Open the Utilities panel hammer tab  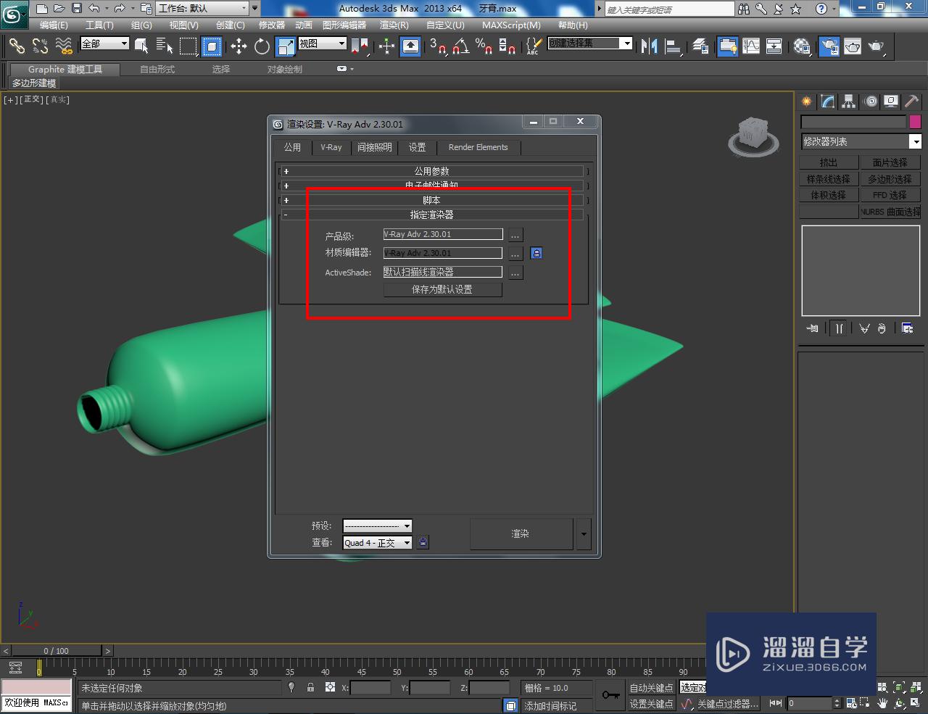911,101
